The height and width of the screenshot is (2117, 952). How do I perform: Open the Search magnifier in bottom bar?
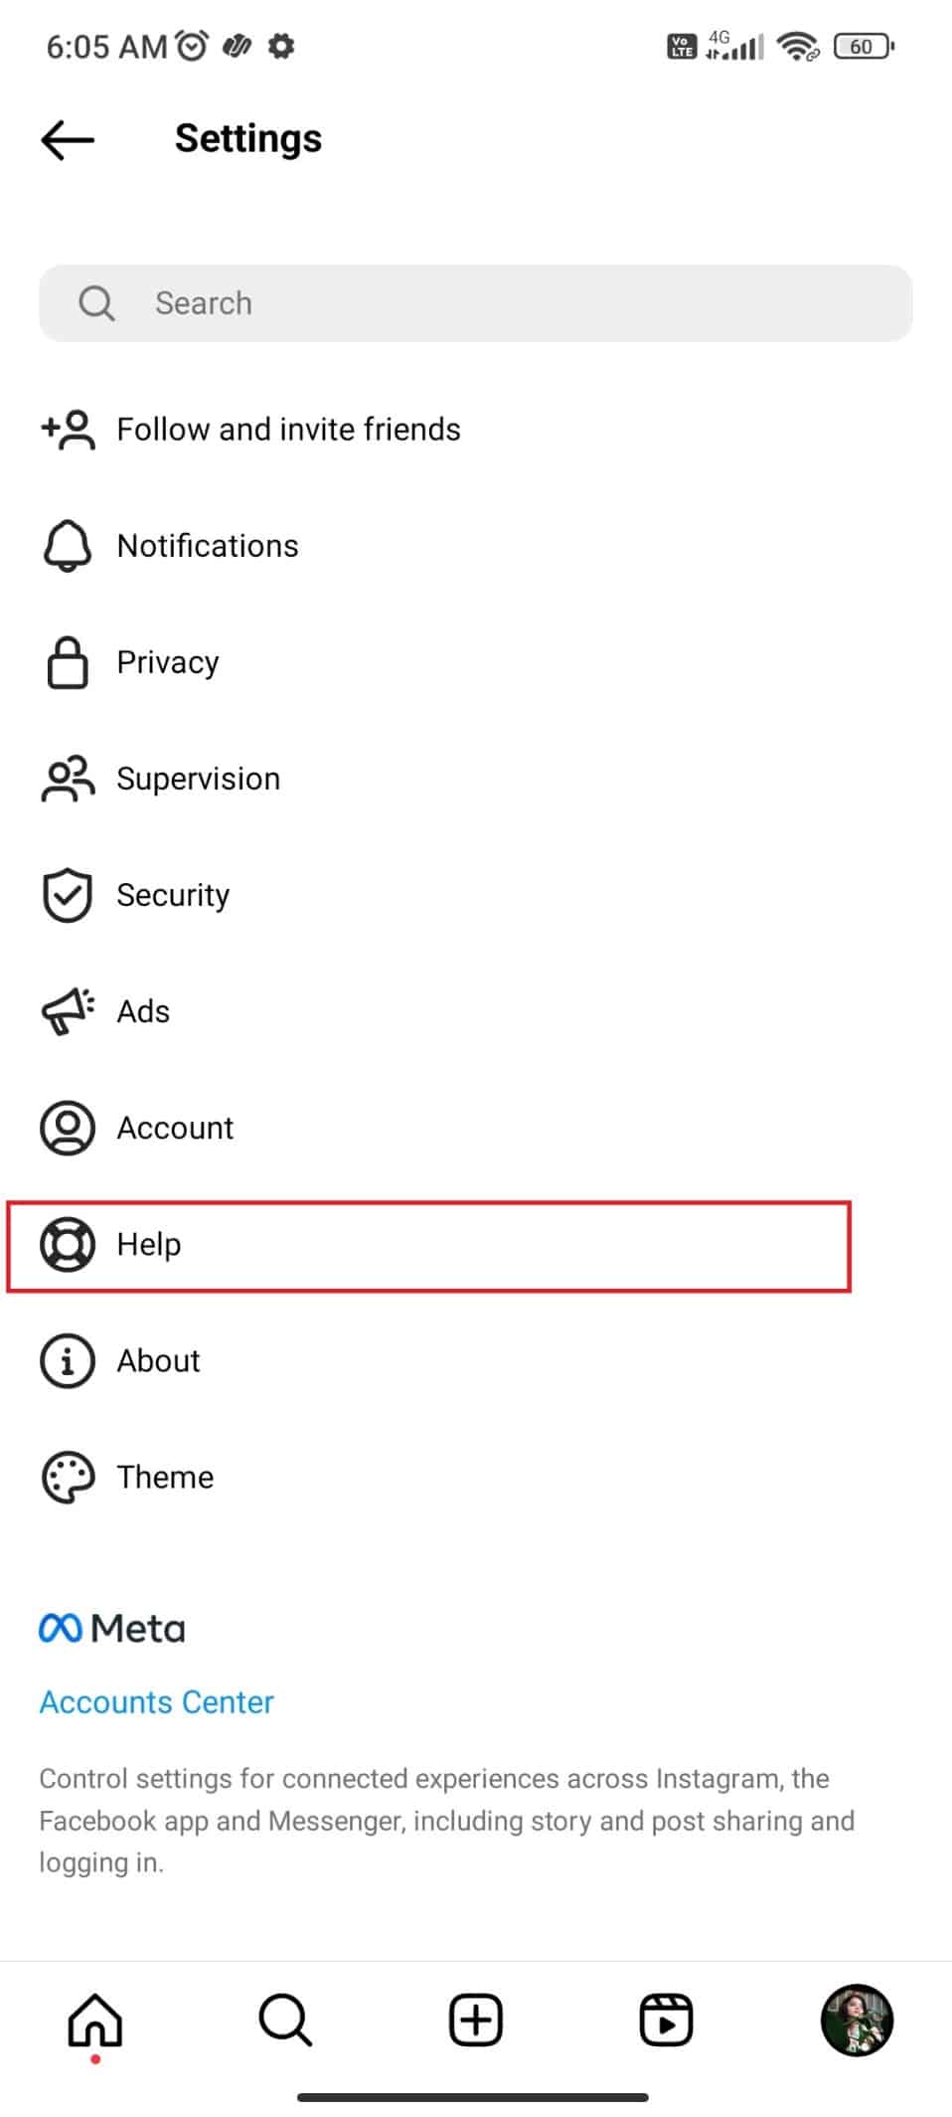(x=285, y=2020)
